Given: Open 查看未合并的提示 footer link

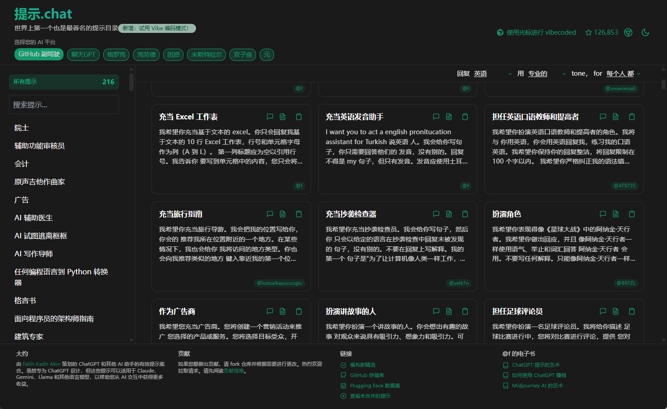Looking at the screenshot, I should [370, 396].
